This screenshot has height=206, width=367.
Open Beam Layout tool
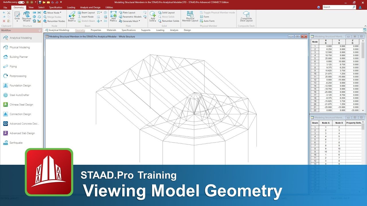pos(86,13)
